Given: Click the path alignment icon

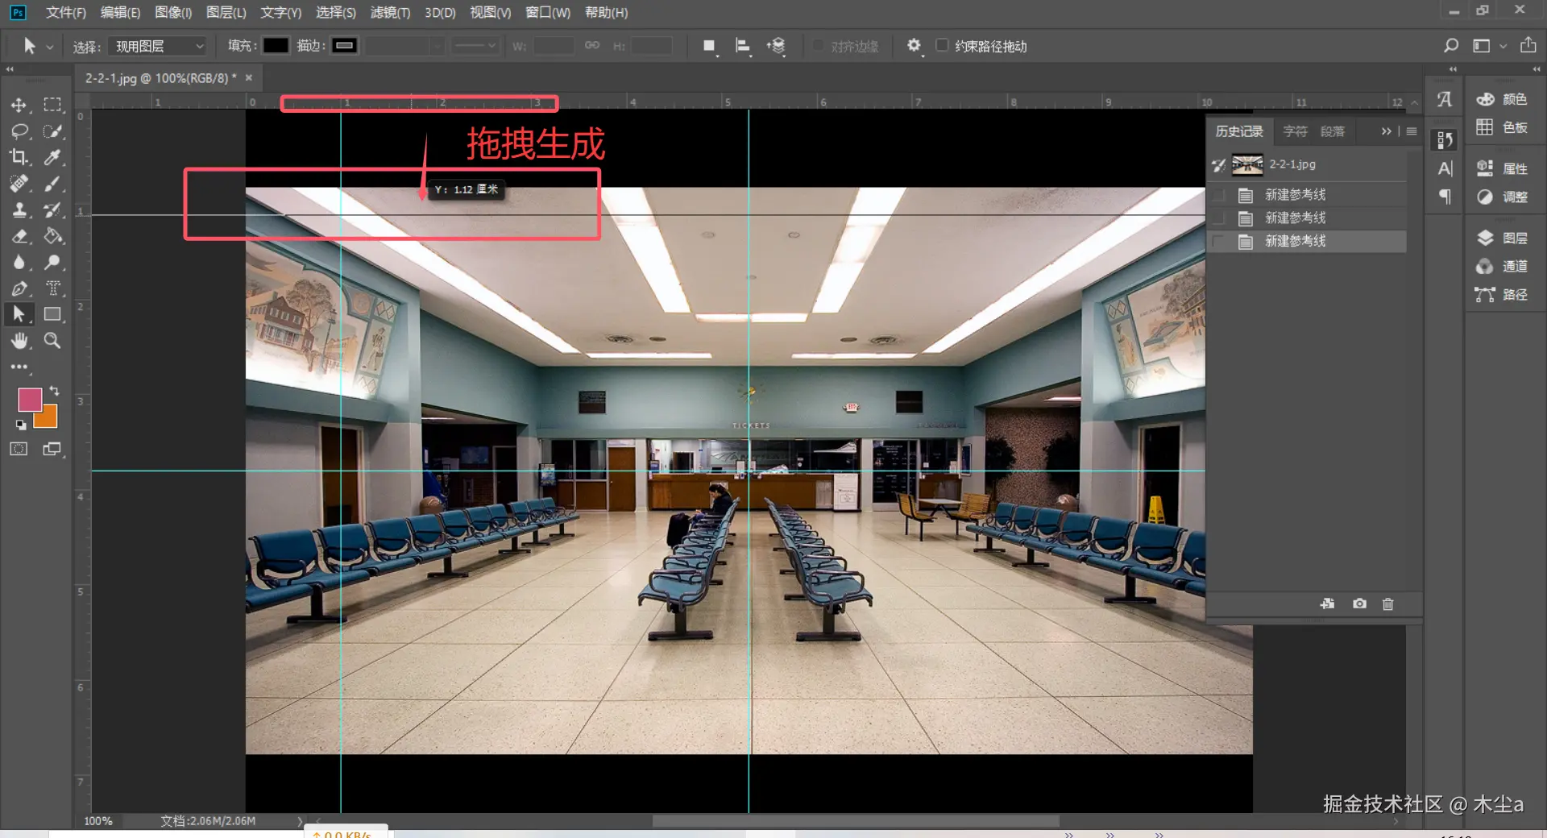Looking at the screenshot, I should click(x=743, y=46).
